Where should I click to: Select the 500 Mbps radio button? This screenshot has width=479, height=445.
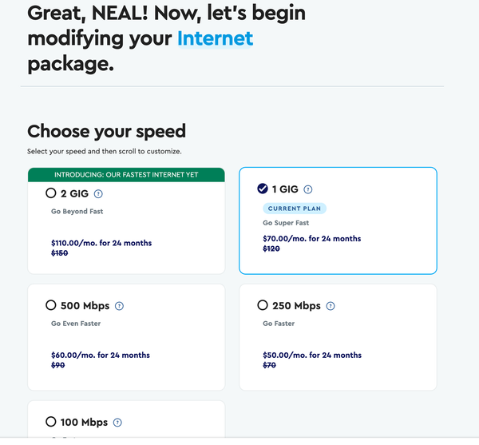click(51, 305)
